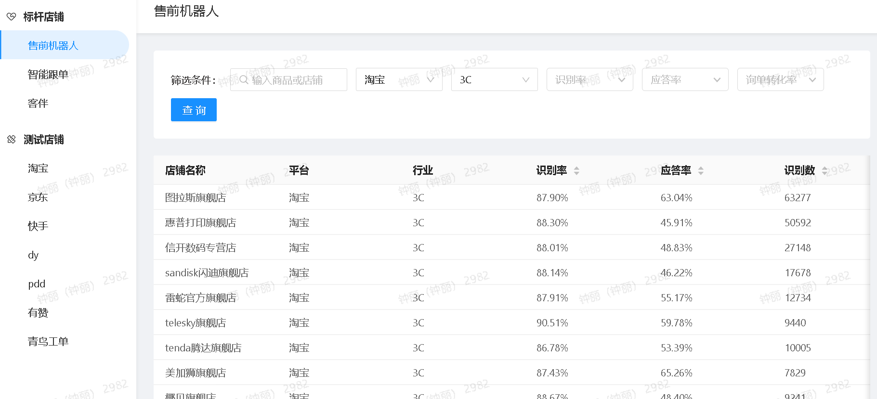Open the 3C industry dropdown

click(x=495, y=79)
